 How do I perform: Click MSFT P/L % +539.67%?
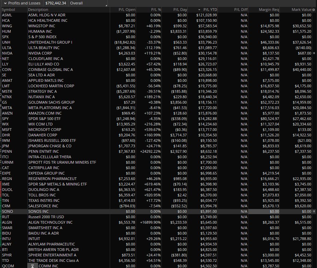153,130
